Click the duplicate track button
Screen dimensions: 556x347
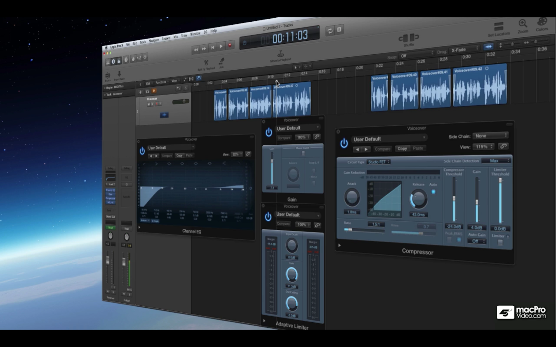147,91
